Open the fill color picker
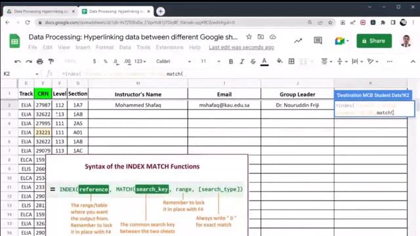The image size is (420, 236). [280, 61]
